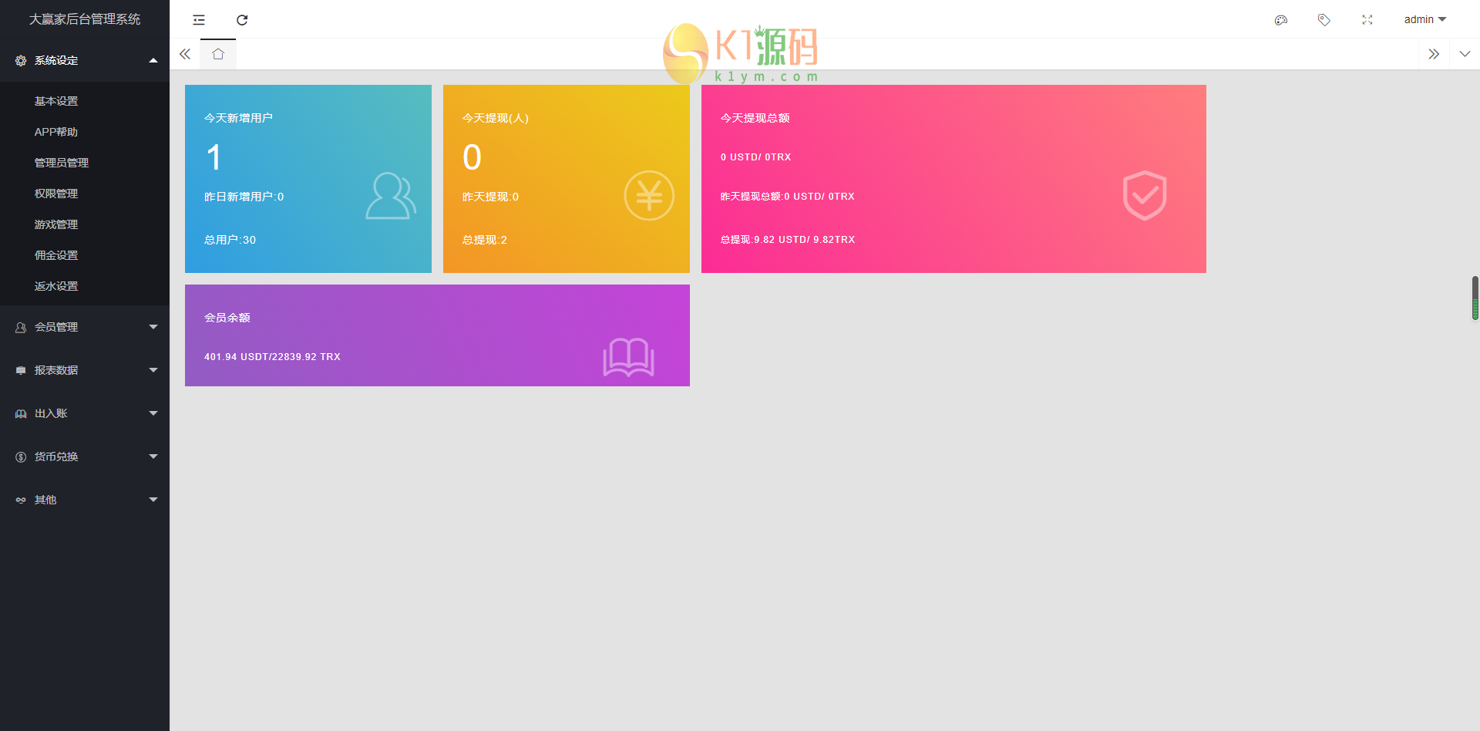The width and height of the screenshot is (1480, 731).
Task: Click 401.94 USDT/22839.92 TRX balance
Action: pos(272,357)
